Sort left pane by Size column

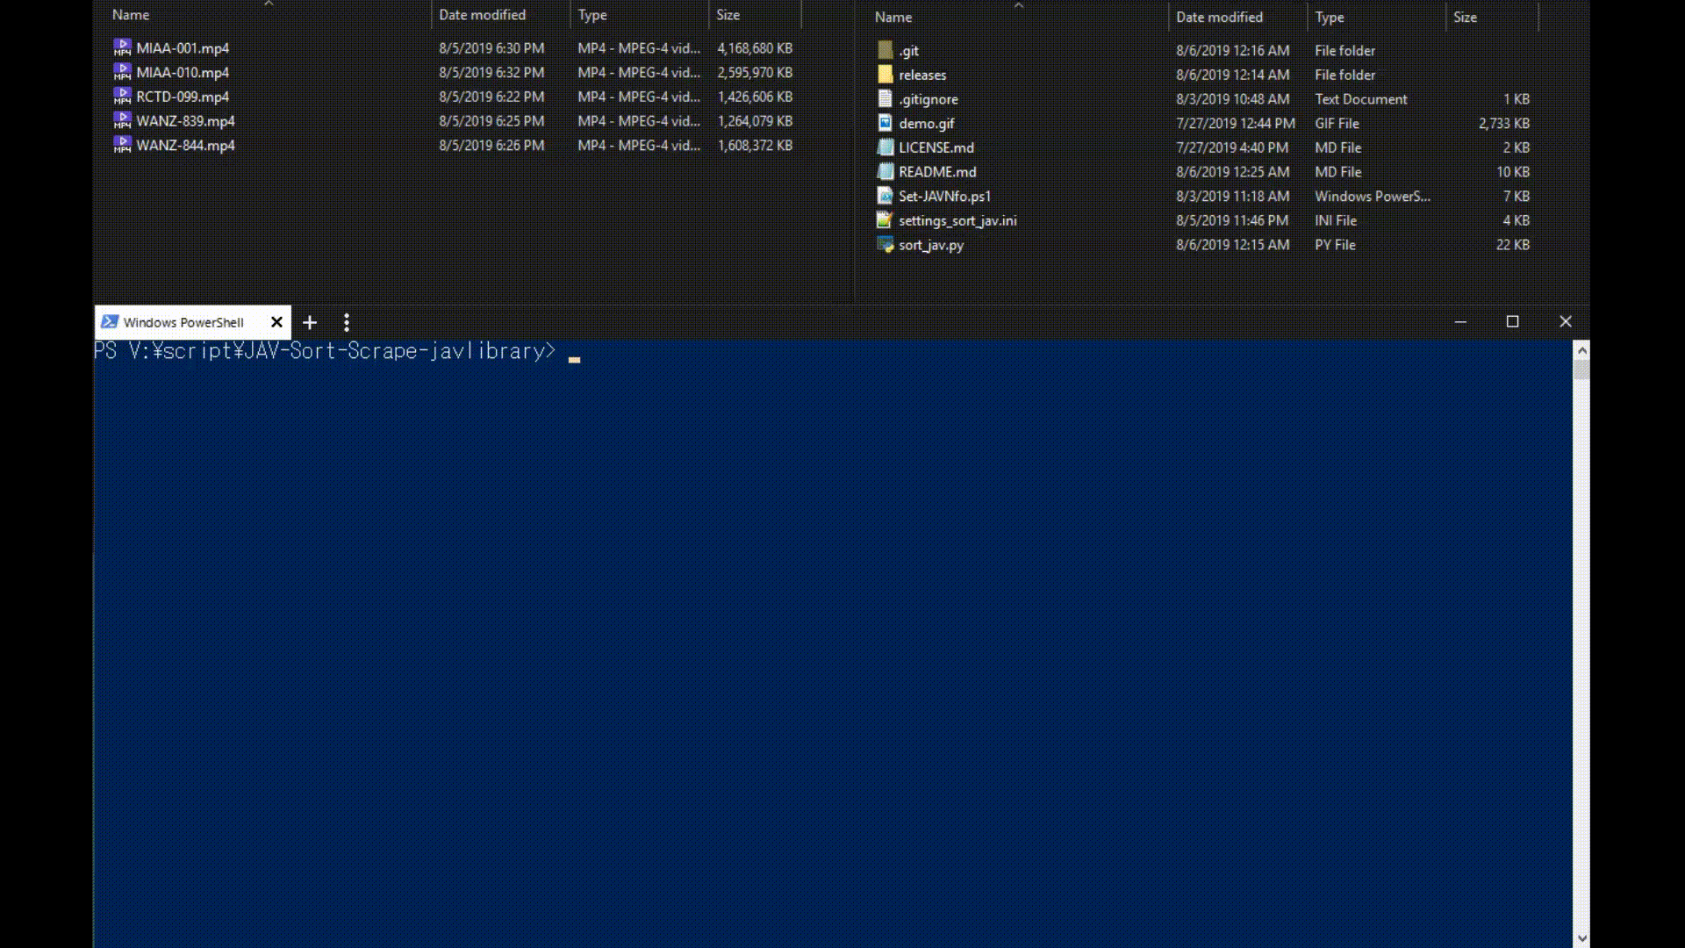click(x=728, y=15)
